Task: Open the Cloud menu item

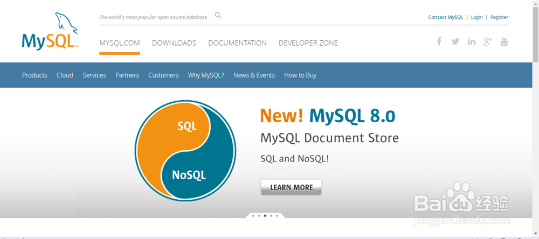Action: [65, 75]
